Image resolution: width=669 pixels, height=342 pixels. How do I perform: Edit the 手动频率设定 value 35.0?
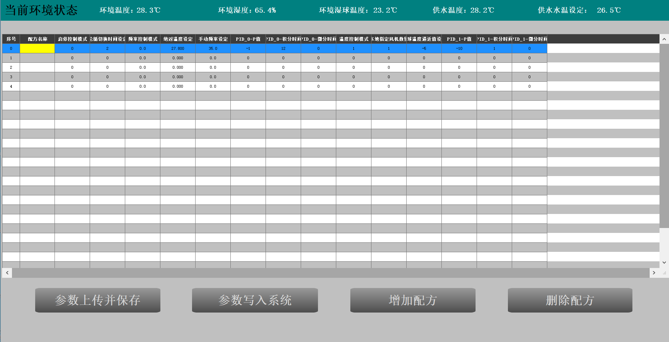(213, 48)
